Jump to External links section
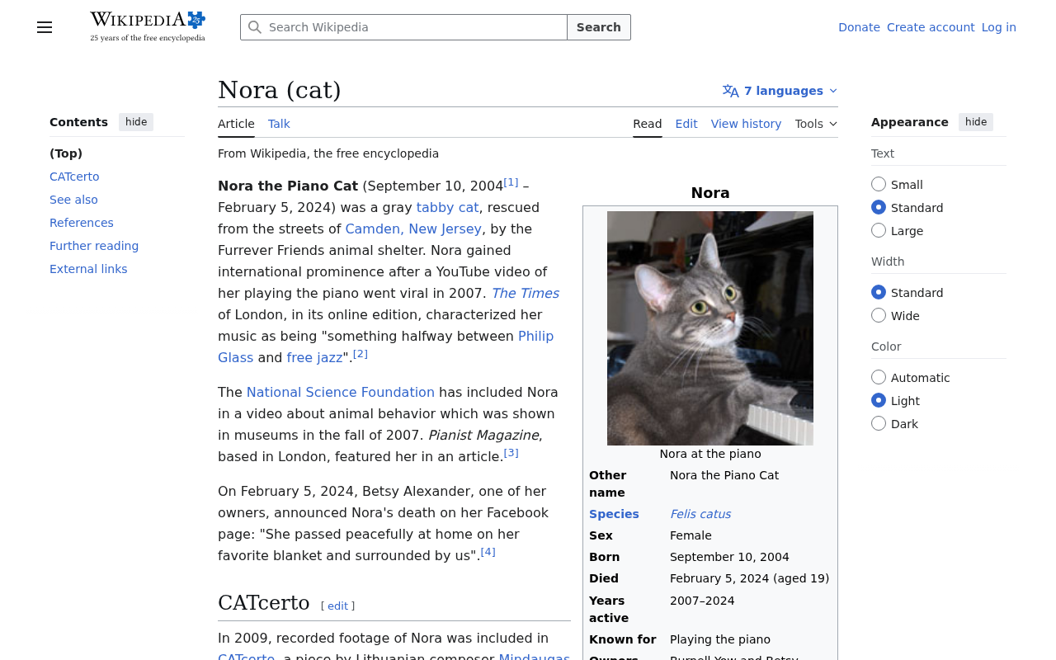This screenshot has width=1056, height=660. click(88, 269)
